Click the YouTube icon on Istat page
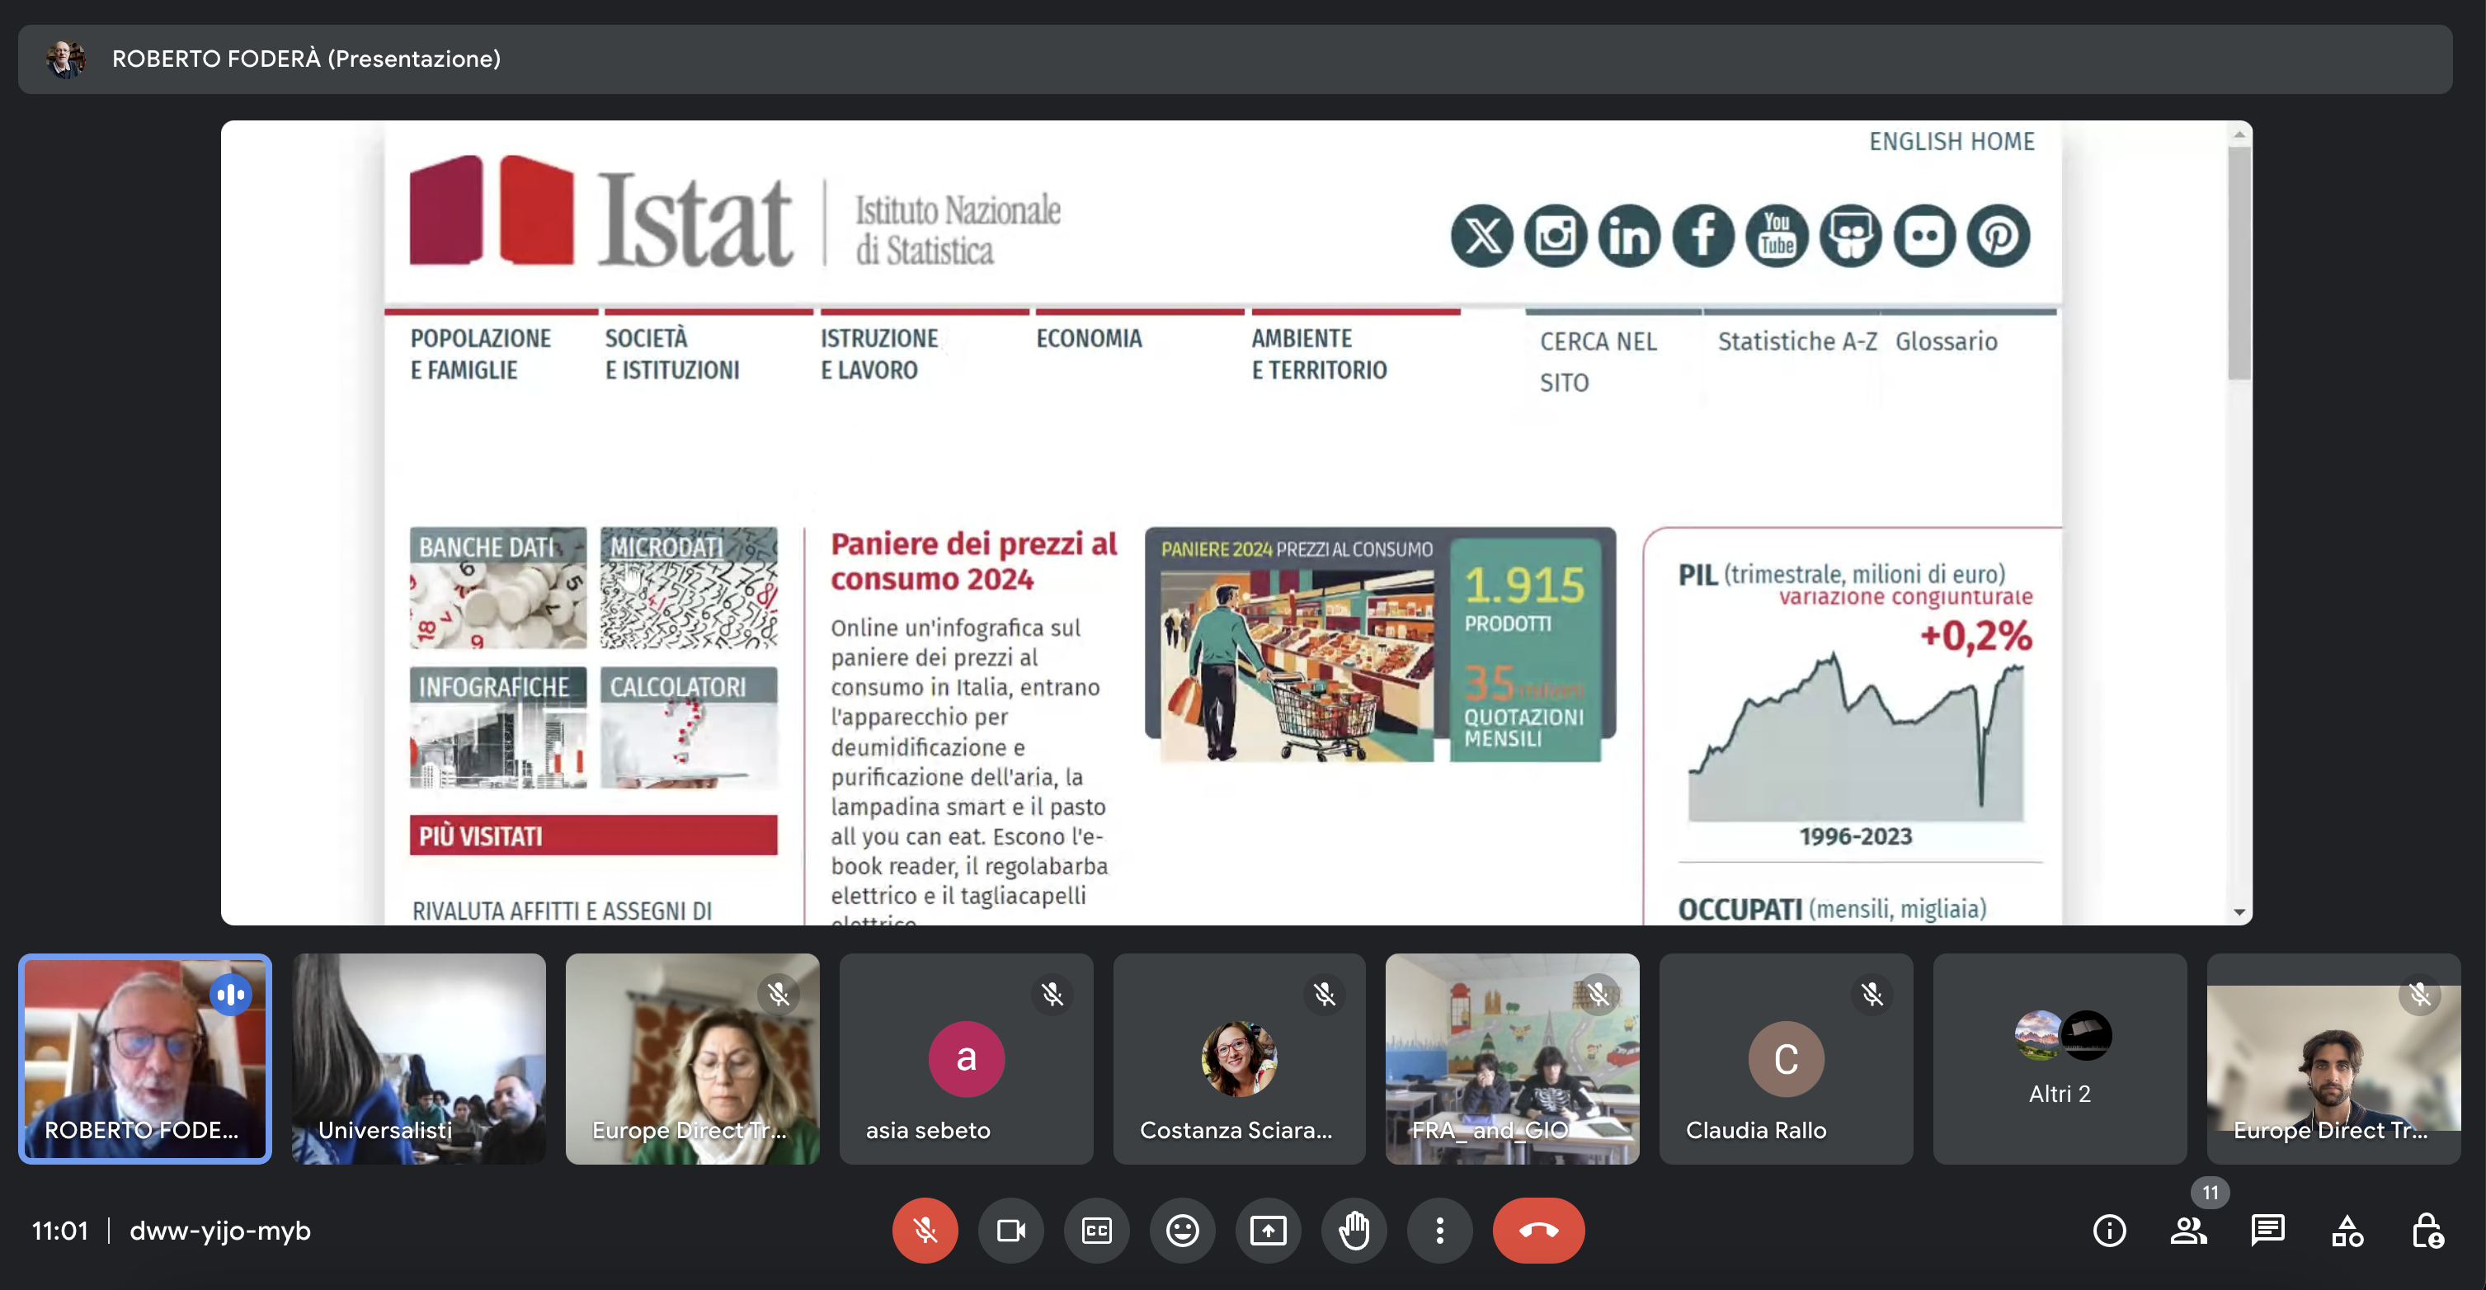Viewport: 2486px width, 1290px height. (1777, 235)
